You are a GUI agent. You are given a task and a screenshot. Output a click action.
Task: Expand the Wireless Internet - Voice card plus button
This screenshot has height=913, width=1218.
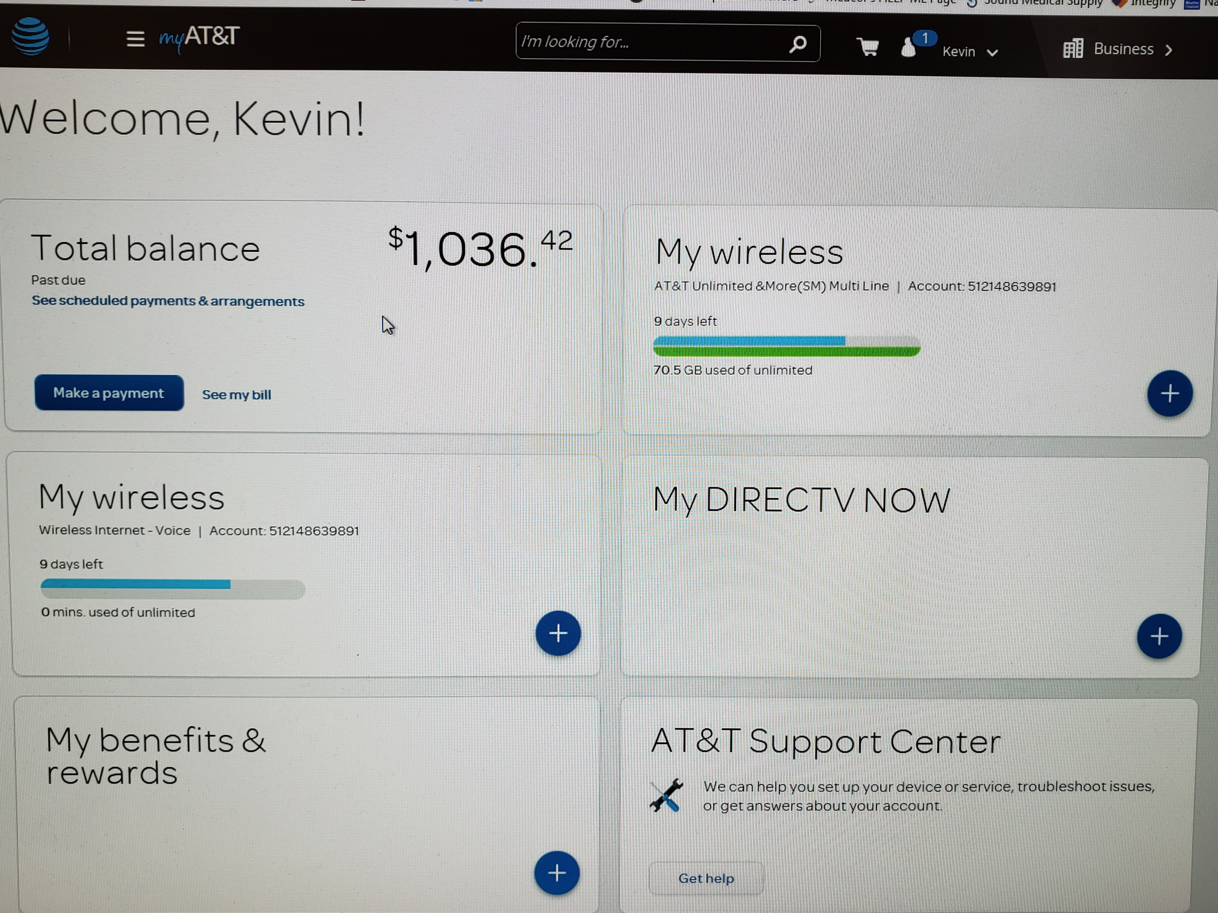point(558,633)
